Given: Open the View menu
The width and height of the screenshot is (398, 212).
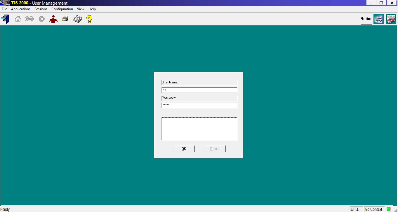Looking at the screenshot, I should [81, 9].
